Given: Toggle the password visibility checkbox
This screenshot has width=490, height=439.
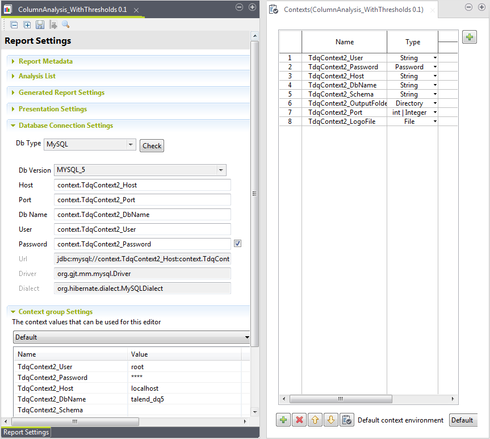Looking at the screenshot, I should click(x=237, y=243).
